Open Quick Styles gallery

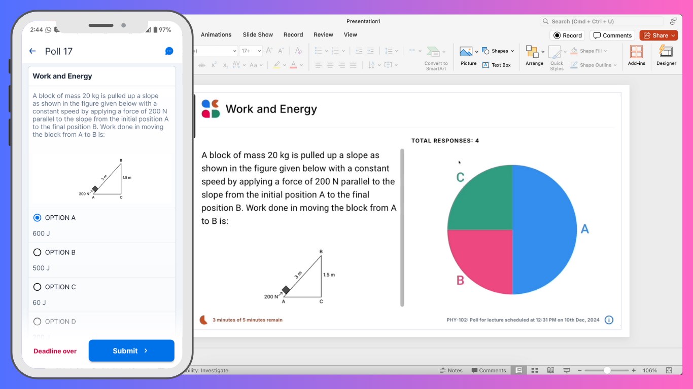[557, 58]
